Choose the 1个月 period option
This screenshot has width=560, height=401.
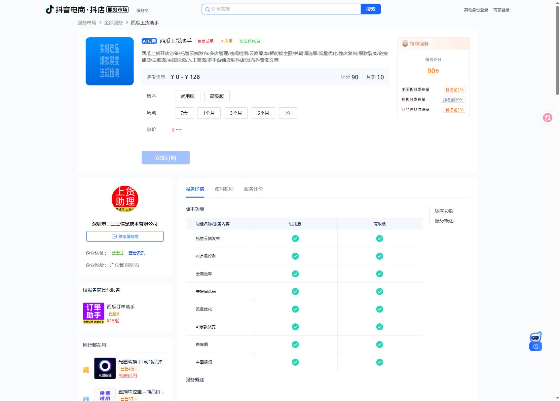209,113
